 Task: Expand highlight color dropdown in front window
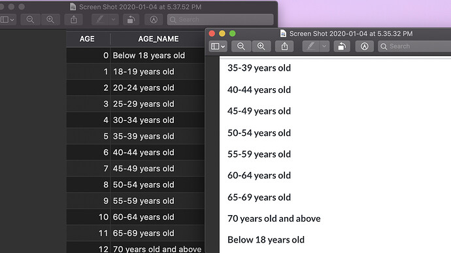click(324, 46)
